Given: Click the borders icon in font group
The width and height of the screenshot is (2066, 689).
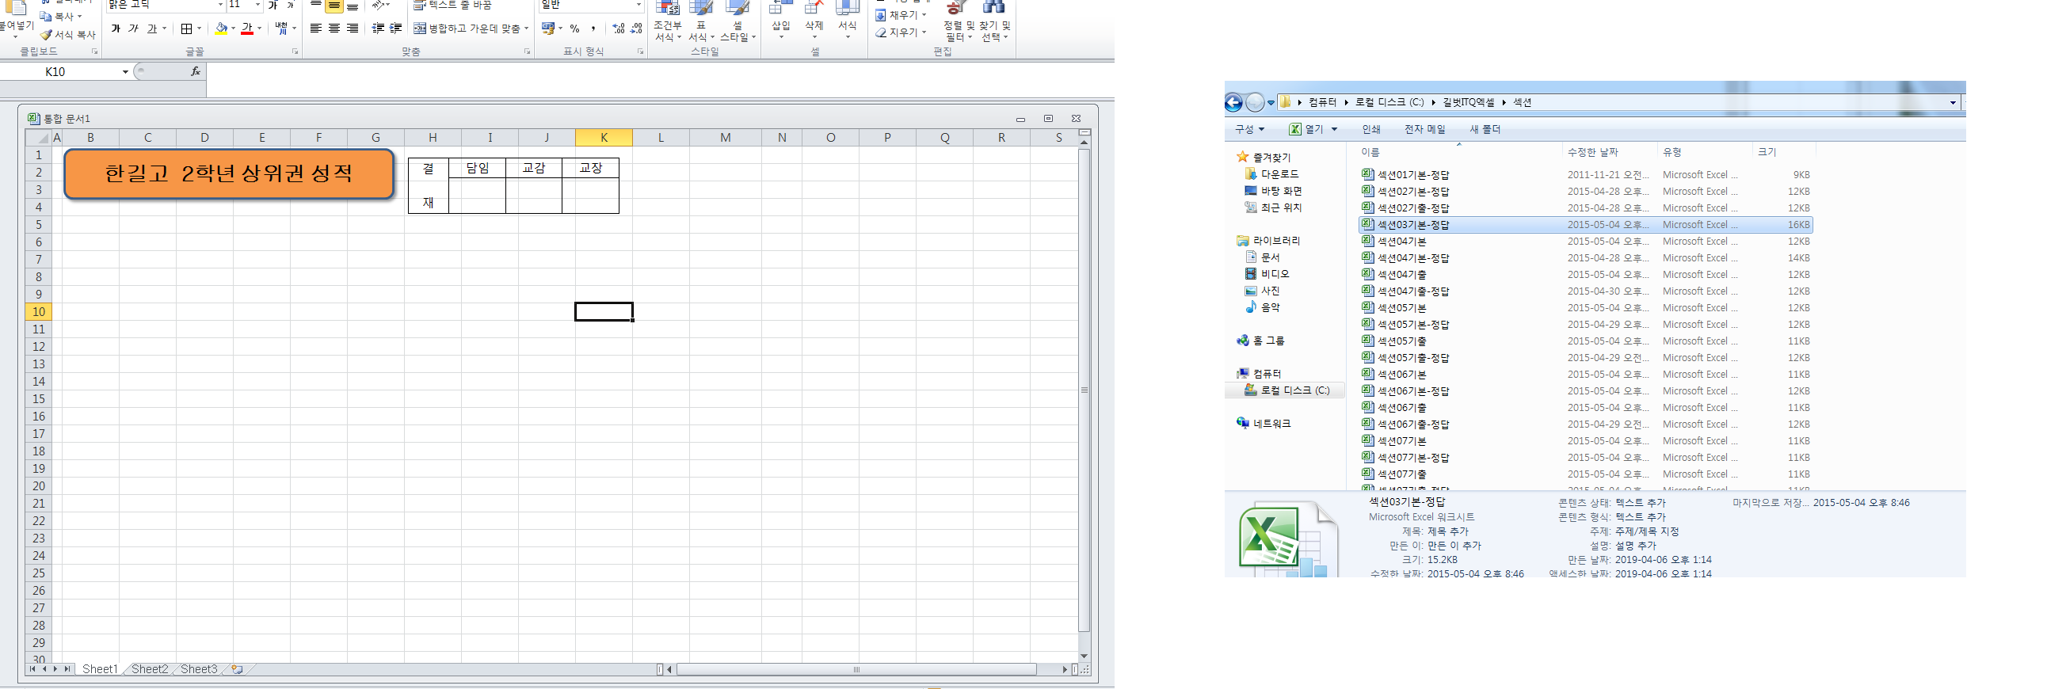Looking at the screenshot, I should pyautogui.click(x=186, y=29).
